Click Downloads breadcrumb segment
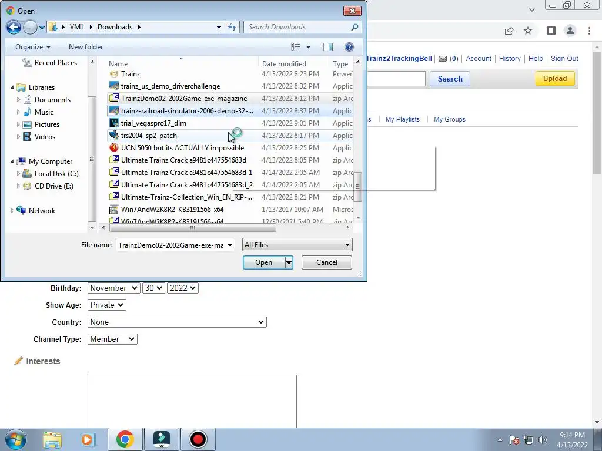This screenshot has width=602, height=451. (115, 27)
